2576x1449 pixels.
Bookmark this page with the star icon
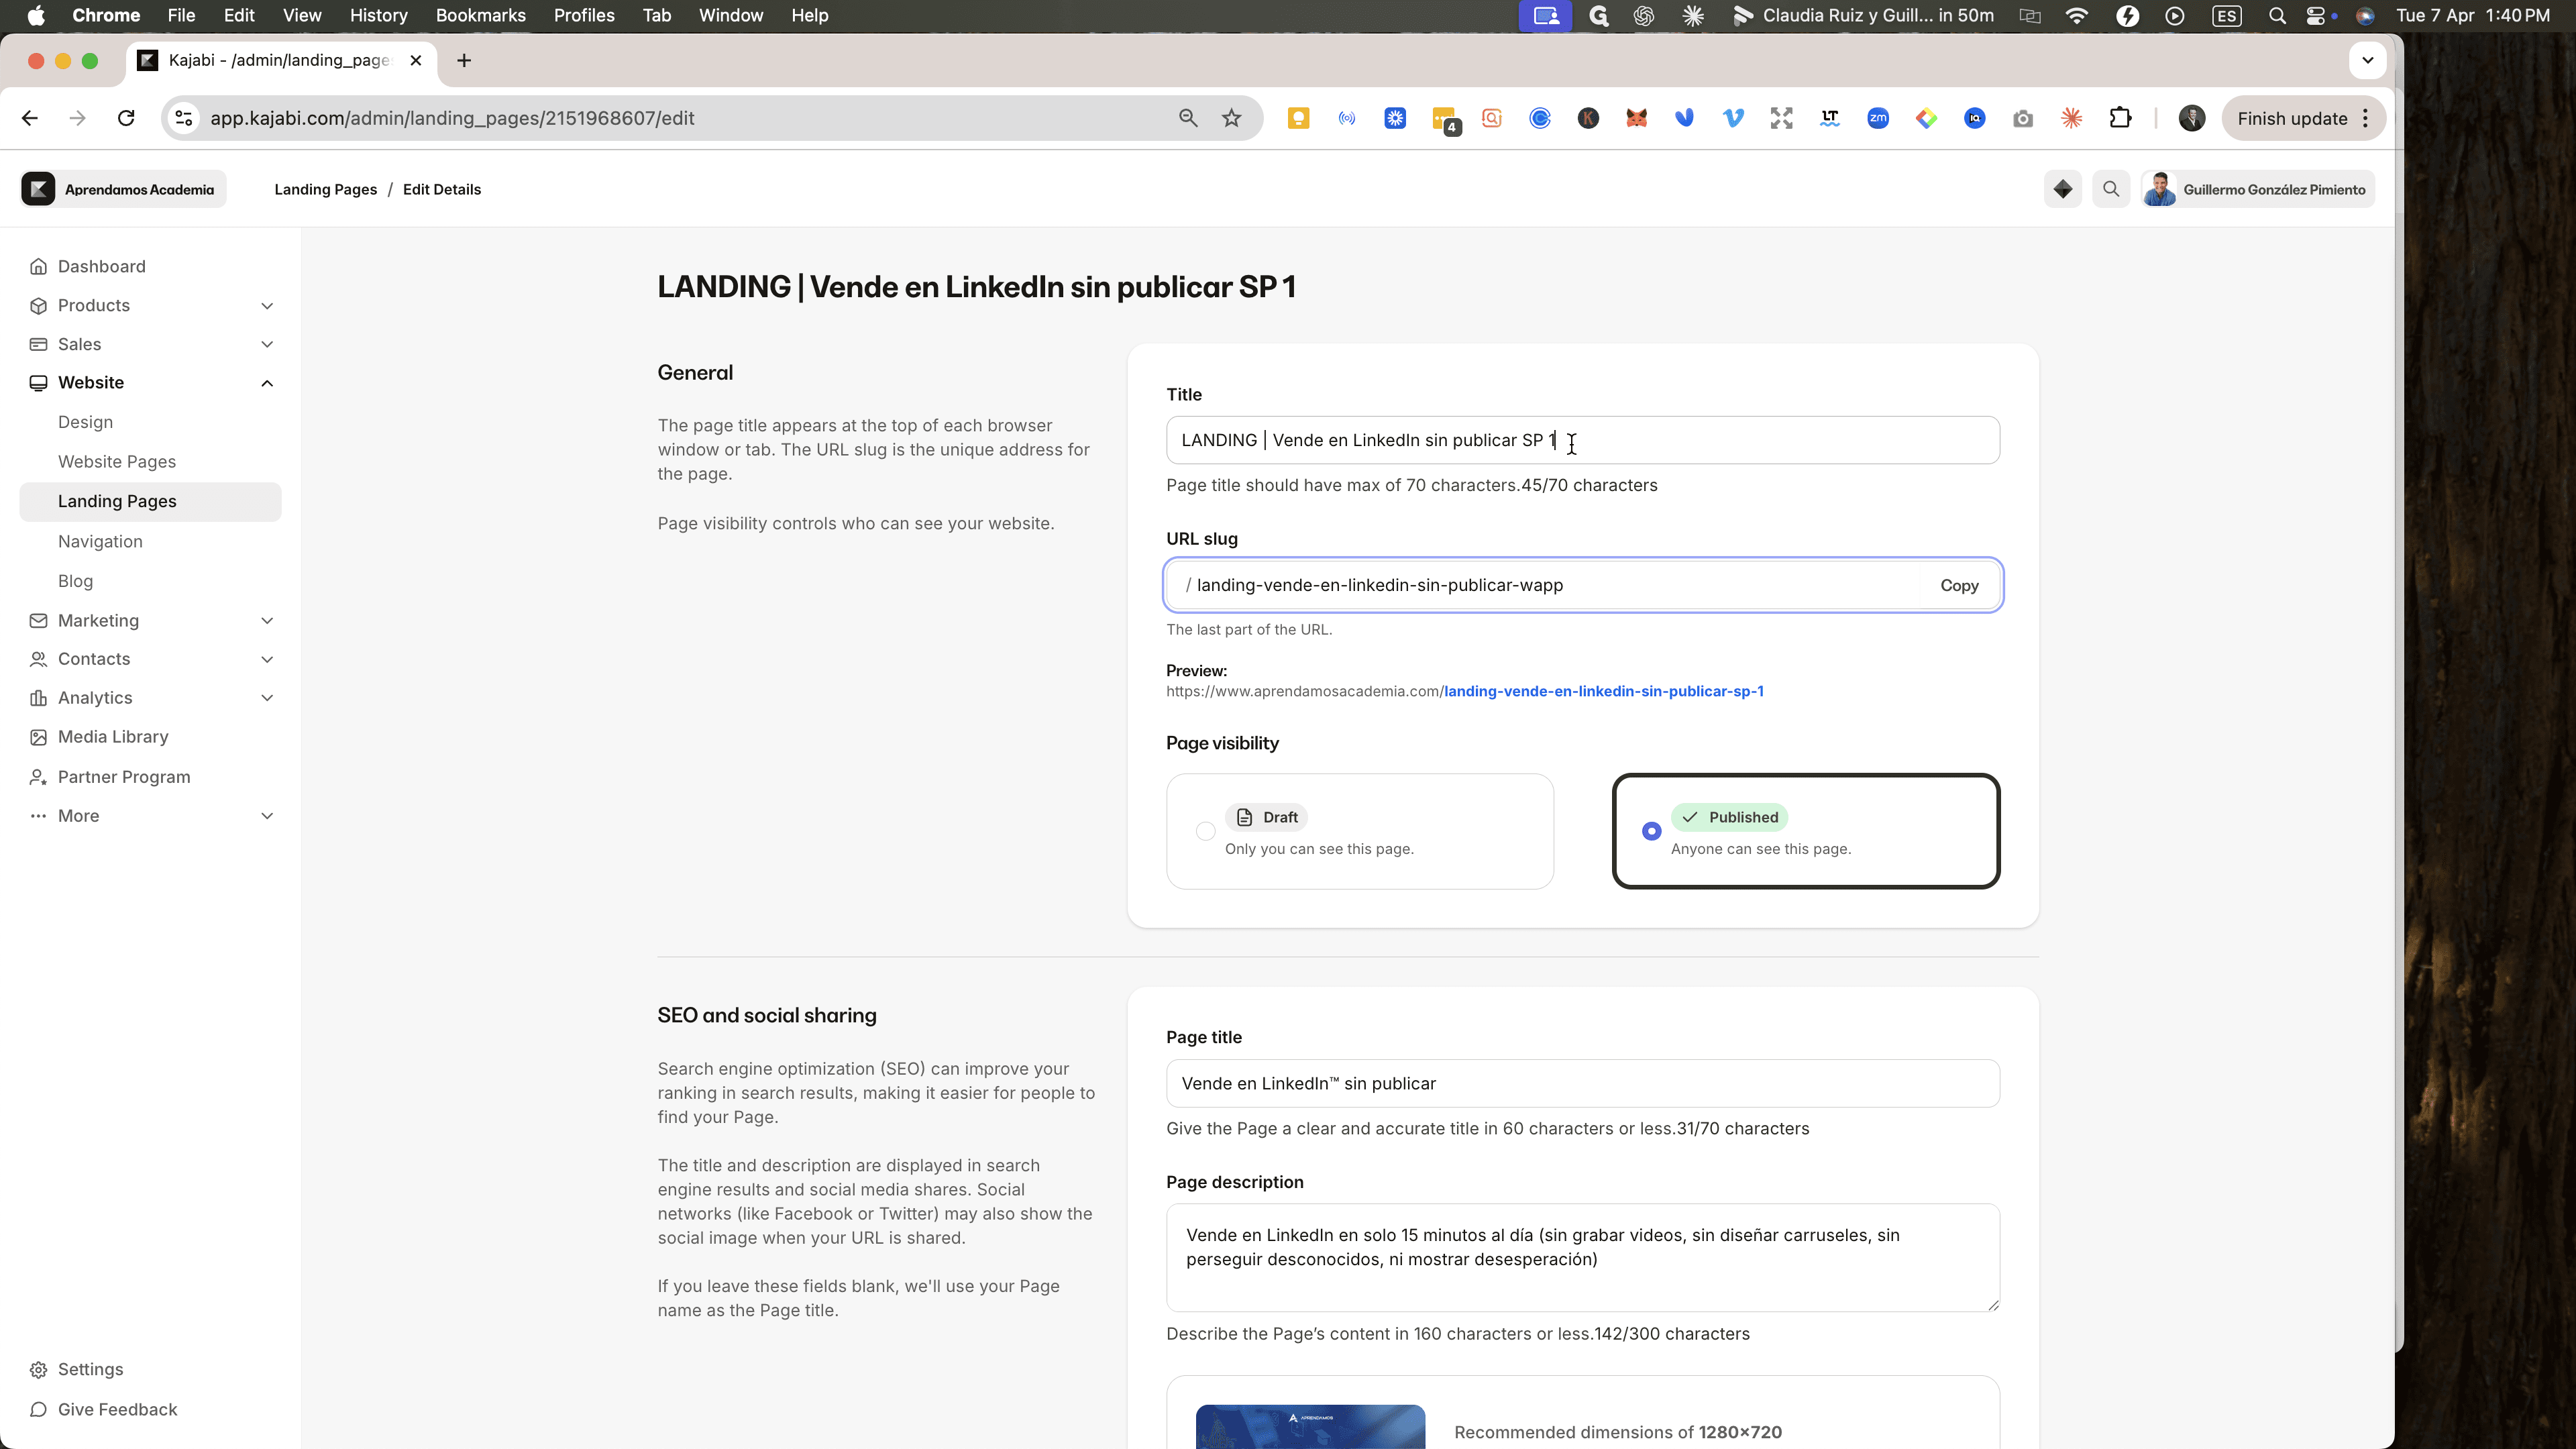[1231, 118]
